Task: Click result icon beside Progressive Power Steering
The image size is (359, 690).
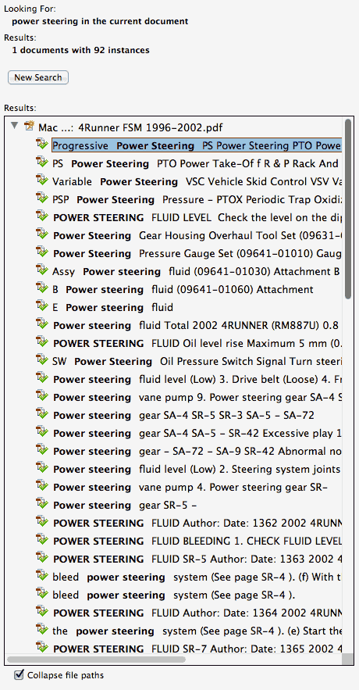Action: 42,145
